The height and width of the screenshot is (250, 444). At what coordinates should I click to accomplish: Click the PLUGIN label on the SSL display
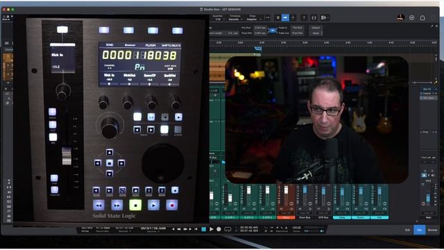point(151,45)
